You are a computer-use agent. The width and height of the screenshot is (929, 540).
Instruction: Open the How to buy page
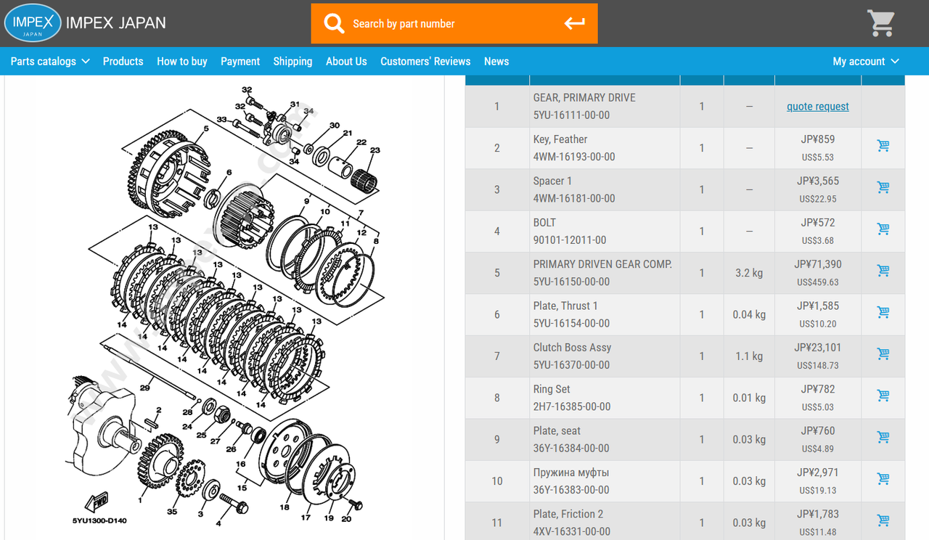[x=182, y=62]
